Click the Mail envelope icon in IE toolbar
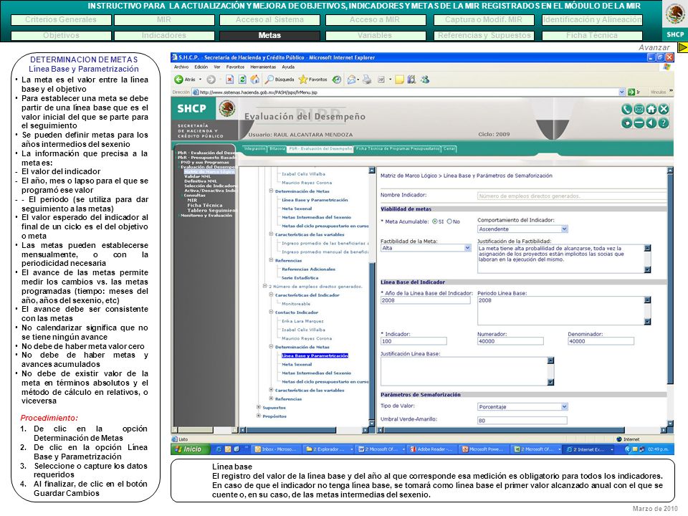Image resolution: width=688 pixels, height=516 pixels. pos(351,80)
